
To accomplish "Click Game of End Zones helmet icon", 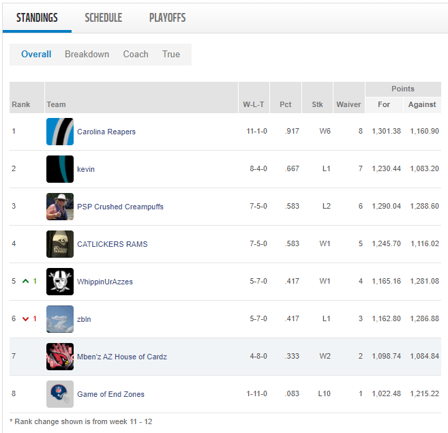I will (x=60, y=394).
